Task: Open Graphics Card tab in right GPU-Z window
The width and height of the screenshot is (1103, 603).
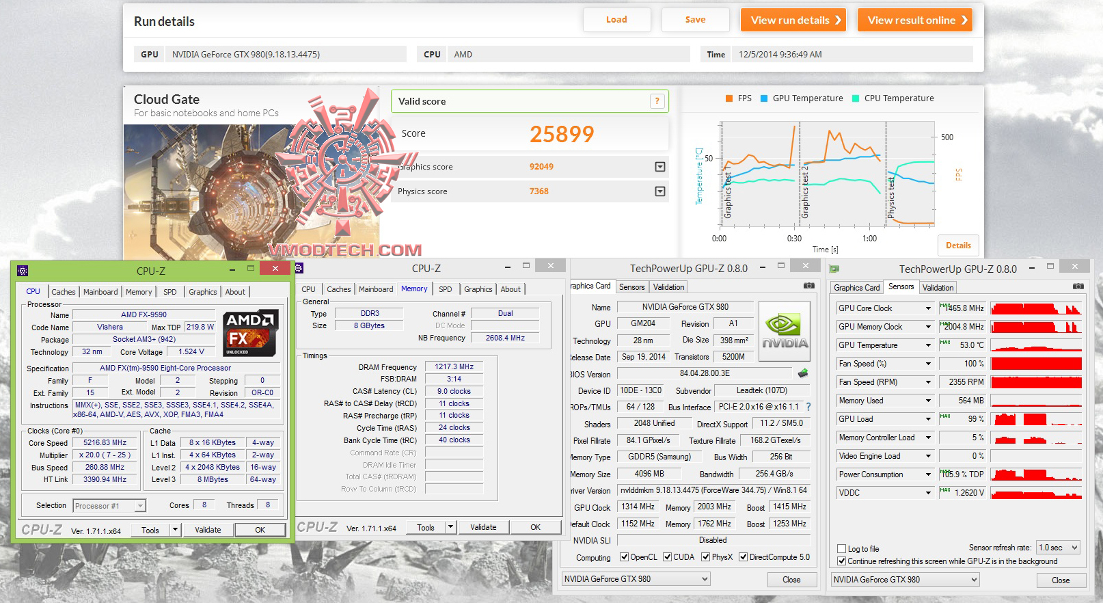Action: pyautogui.click(x=857, y=288)
